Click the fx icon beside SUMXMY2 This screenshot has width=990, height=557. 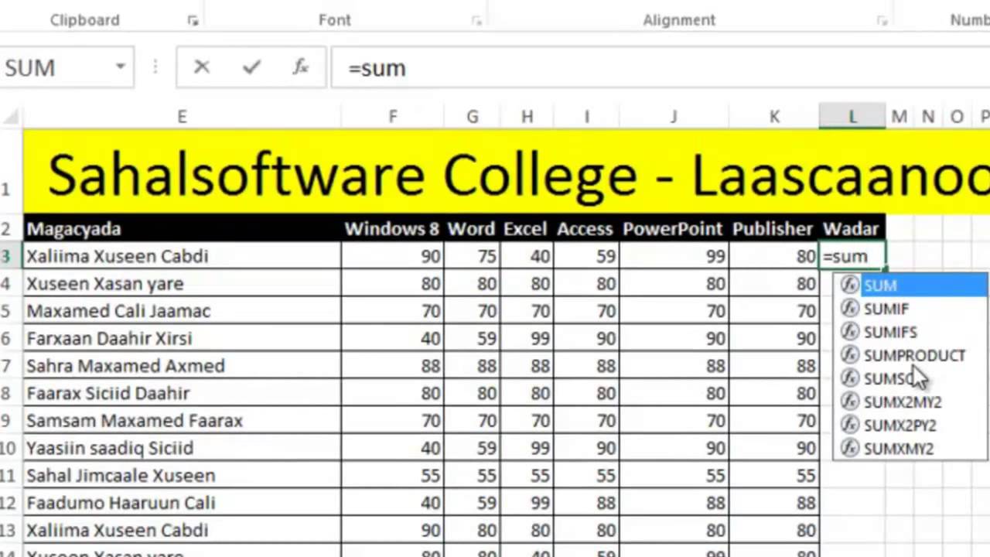tap(850, 447)
